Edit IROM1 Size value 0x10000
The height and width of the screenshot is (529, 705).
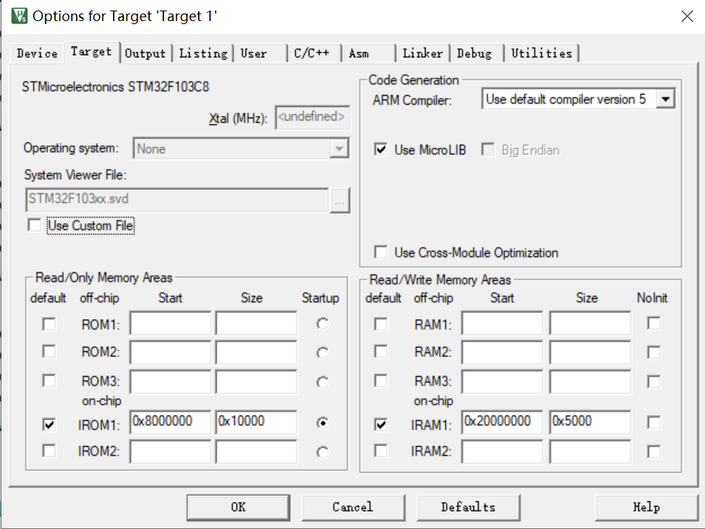tap(256, 422)
